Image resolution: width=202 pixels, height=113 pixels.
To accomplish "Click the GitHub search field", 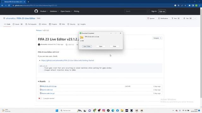I will pos(137,11).
